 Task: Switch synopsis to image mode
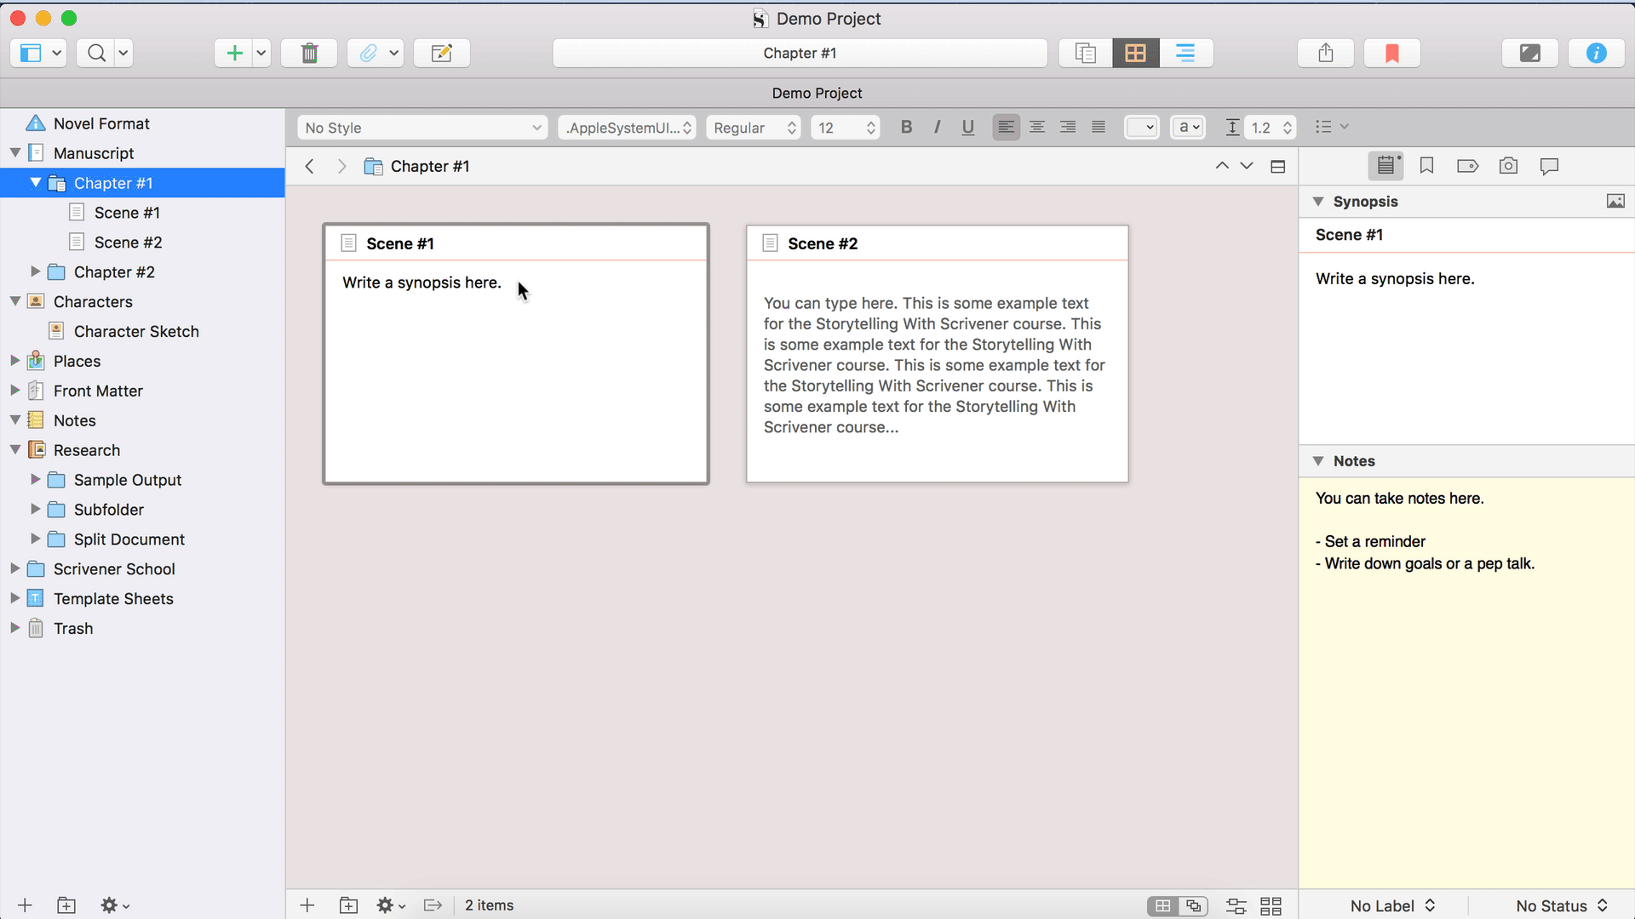(1615, 202)
